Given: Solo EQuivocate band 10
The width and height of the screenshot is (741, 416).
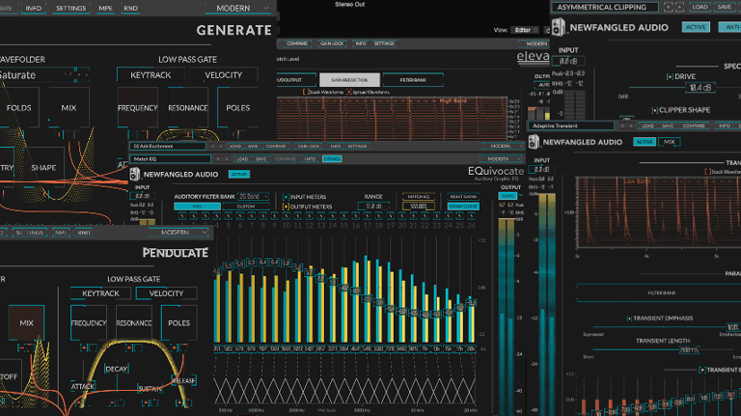Looking at the screenshot, I should (286, 216).
